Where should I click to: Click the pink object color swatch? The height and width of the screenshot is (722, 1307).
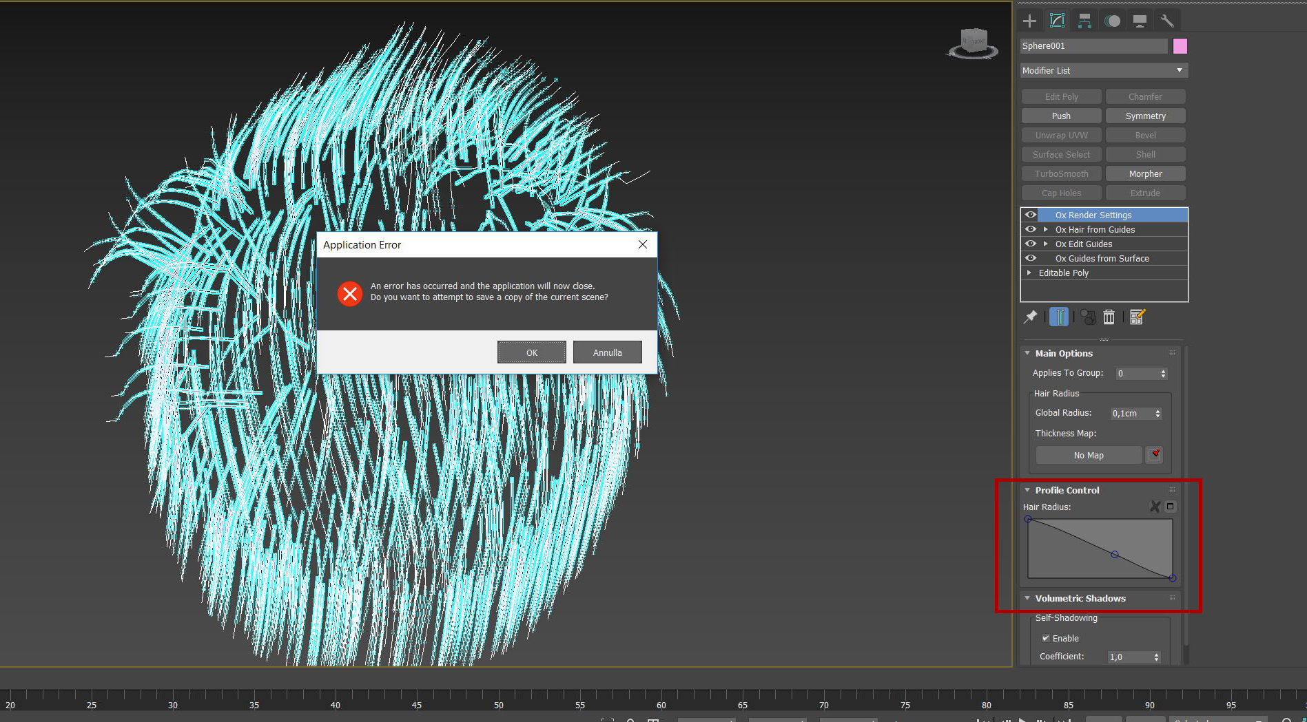point(1180,46)
